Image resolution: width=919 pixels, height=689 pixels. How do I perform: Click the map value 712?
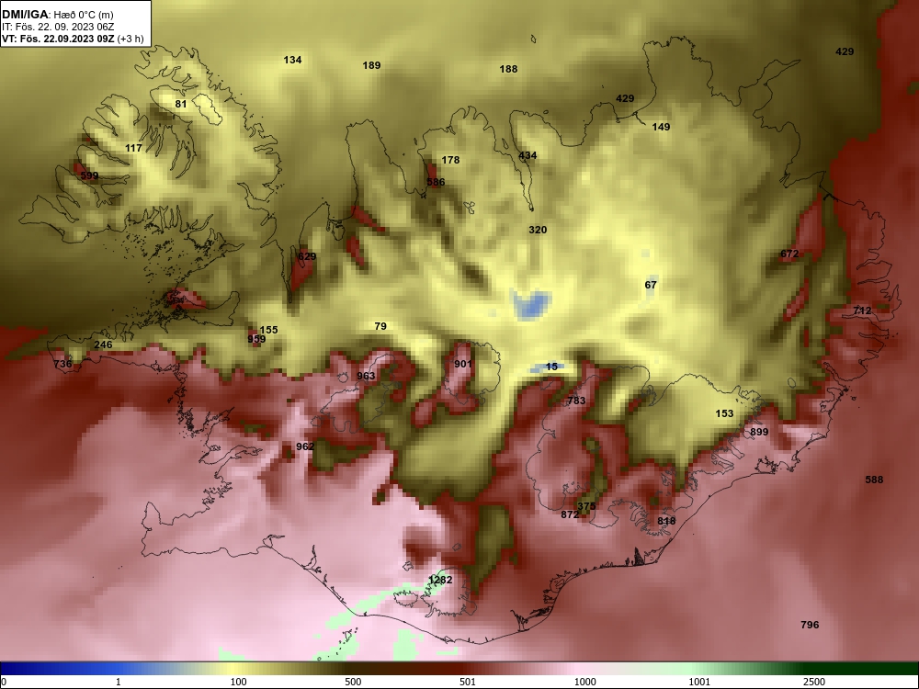tap(862, 311)
